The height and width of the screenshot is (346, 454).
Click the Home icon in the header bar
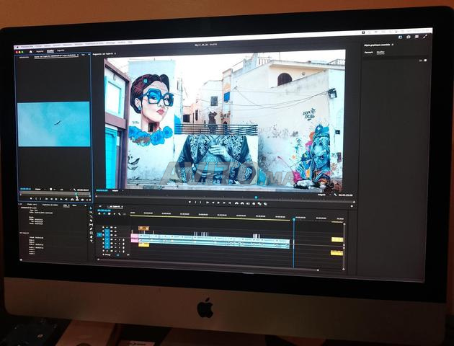[31, 52]
